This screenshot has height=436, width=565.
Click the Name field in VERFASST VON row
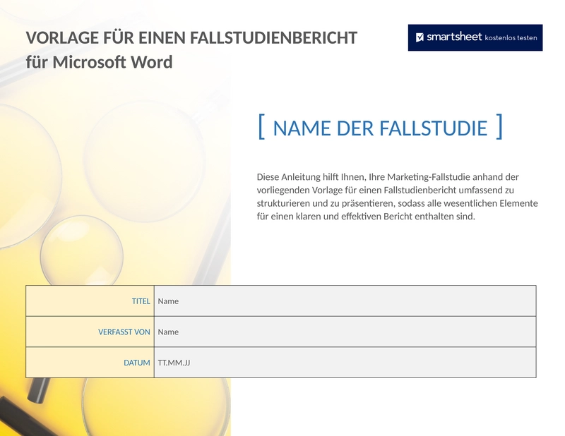click(x=345, y=332)
